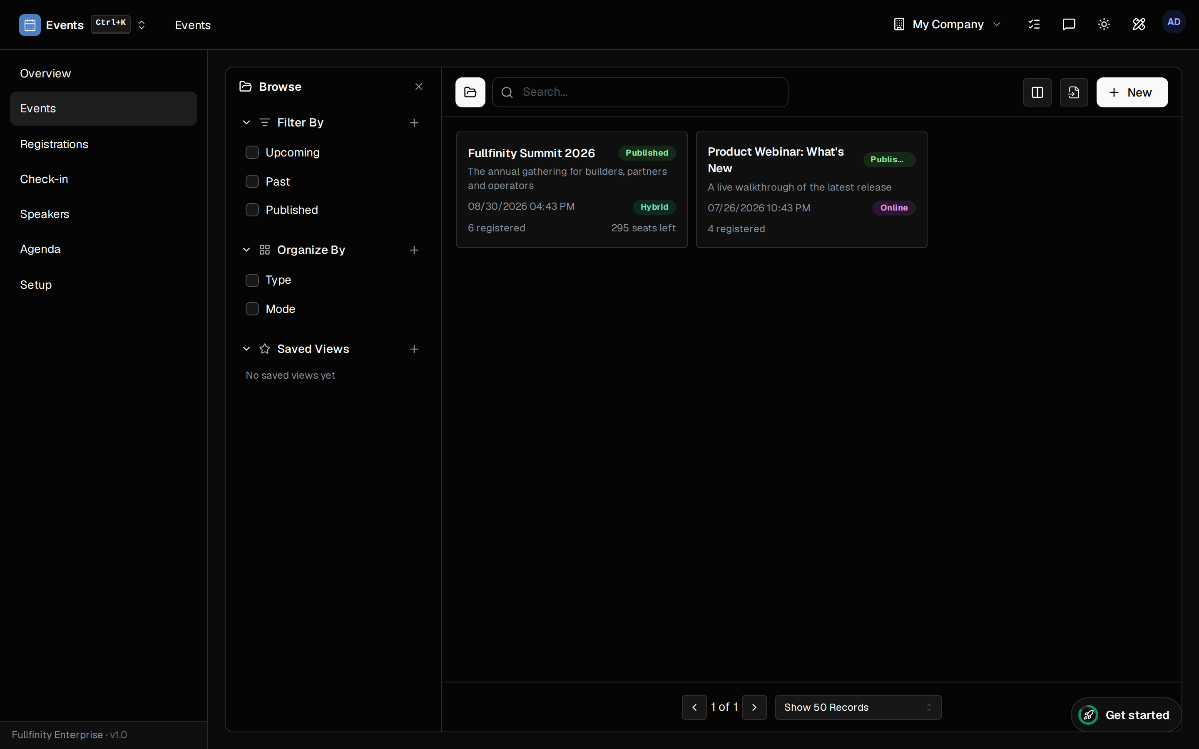Go to previous page arrow
The width and height of the screenshot is (1199, 749).
coord(694,707)
